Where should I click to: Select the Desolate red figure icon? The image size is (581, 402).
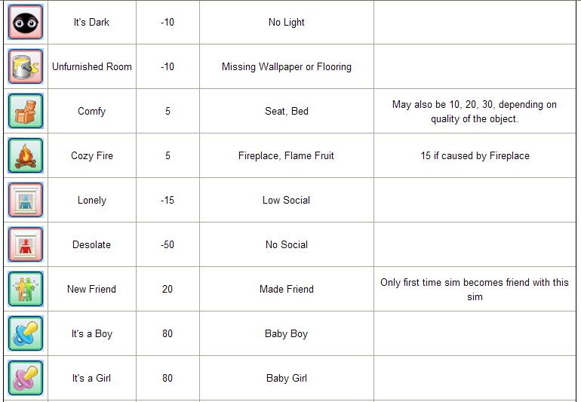click(26, 244)
